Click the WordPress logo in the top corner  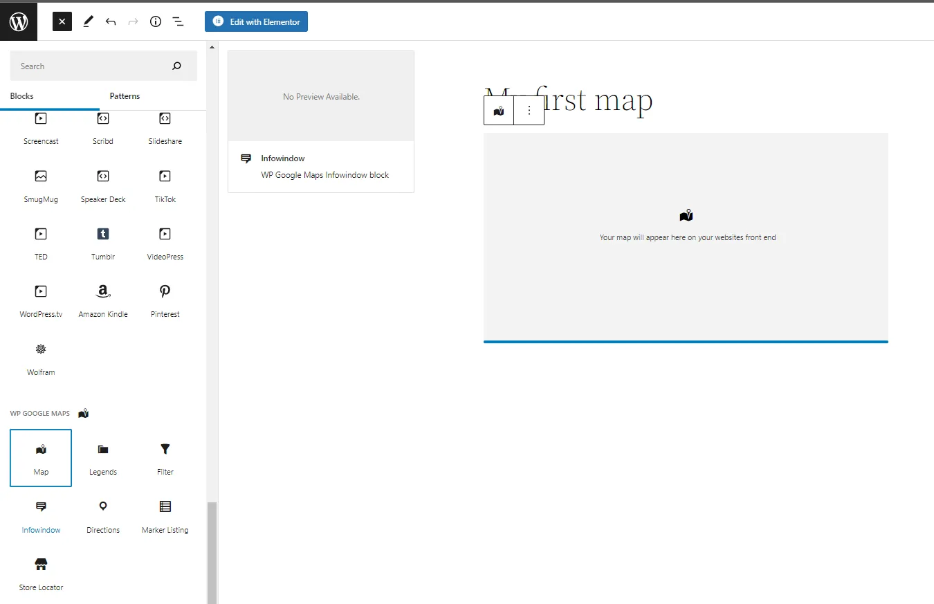[x=18, y=21]
